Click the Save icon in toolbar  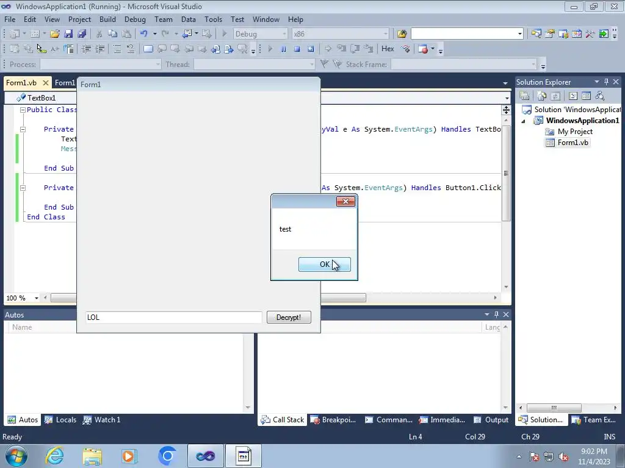tap(68, 34)
